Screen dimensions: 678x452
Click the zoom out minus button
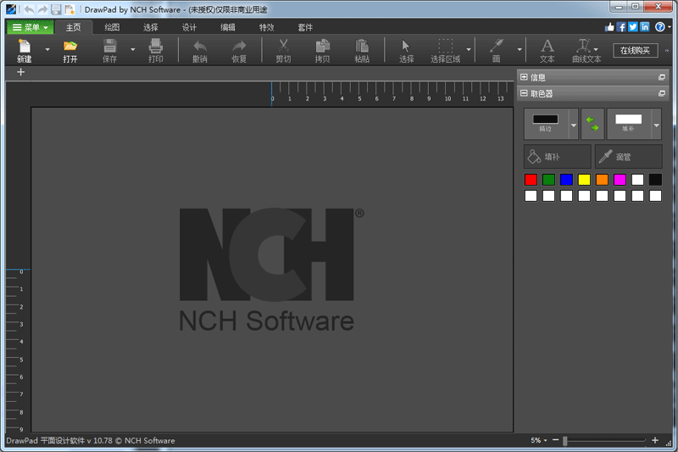coord(556,440)
